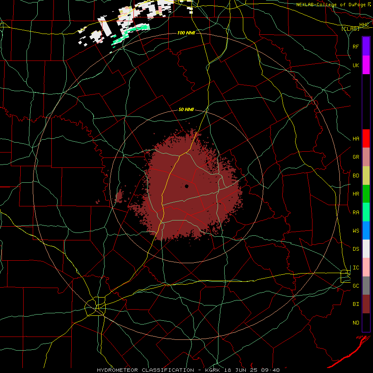Image resolution: width=373 pixels, height=373 pixels.
Task: Click the RF legend label
Action: (356, 46)
